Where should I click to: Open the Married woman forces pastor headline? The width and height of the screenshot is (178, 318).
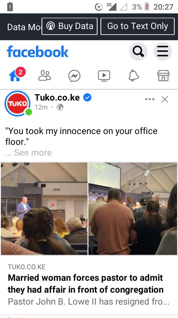85,284
